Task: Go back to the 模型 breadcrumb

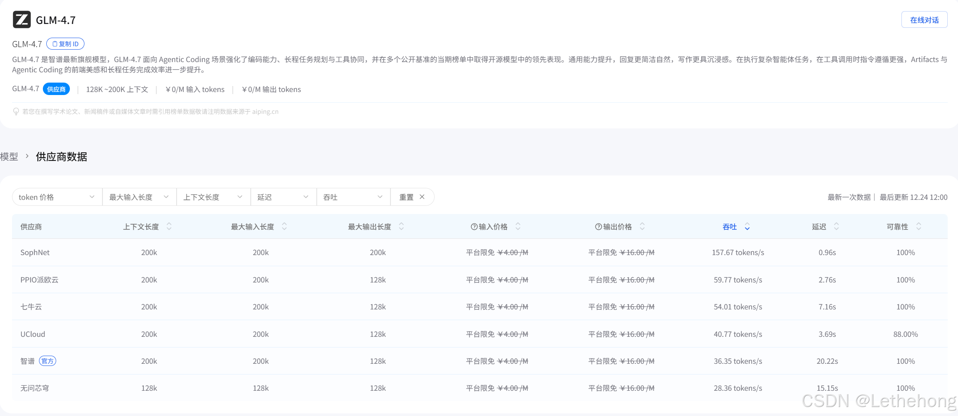Action: click(9, 157)
